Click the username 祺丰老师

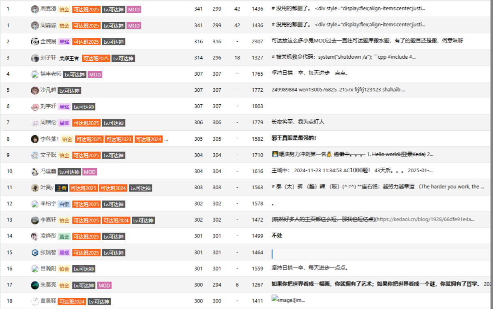coord(51,74)
